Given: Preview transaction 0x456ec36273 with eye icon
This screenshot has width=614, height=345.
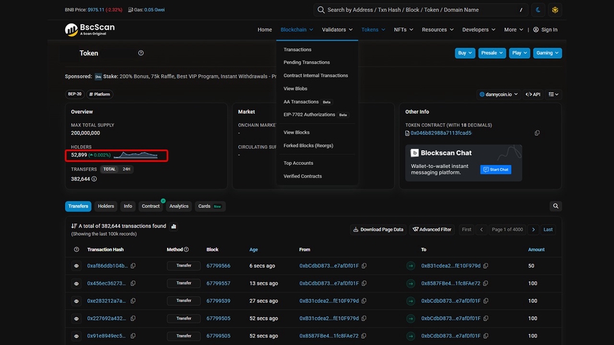Looking at the screenshot, I should pyautogui.click(x=76, y=284).
